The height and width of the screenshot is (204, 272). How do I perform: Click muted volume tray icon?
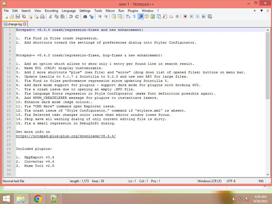coord(234,199)
